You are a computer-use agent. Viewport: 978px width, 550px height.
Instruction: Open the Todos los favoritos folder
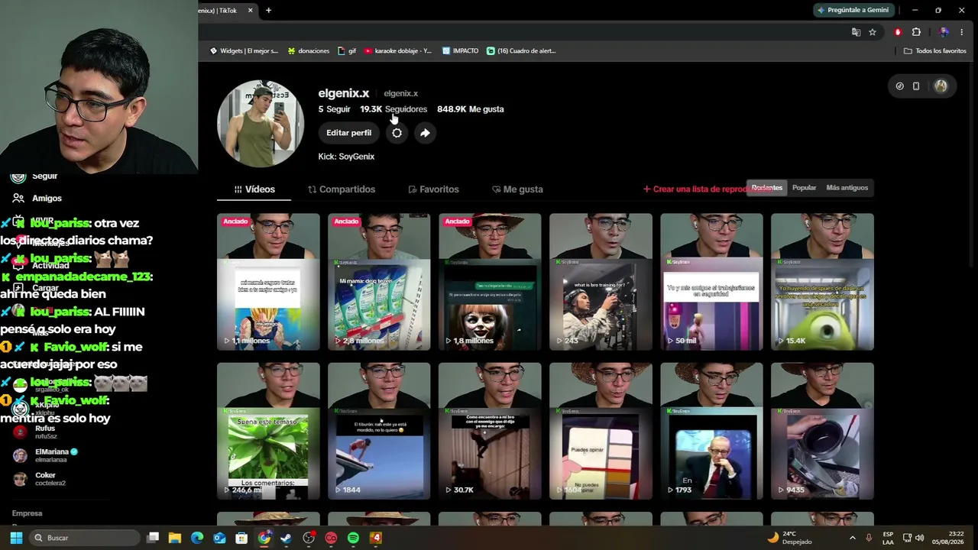tap(935, 51)
